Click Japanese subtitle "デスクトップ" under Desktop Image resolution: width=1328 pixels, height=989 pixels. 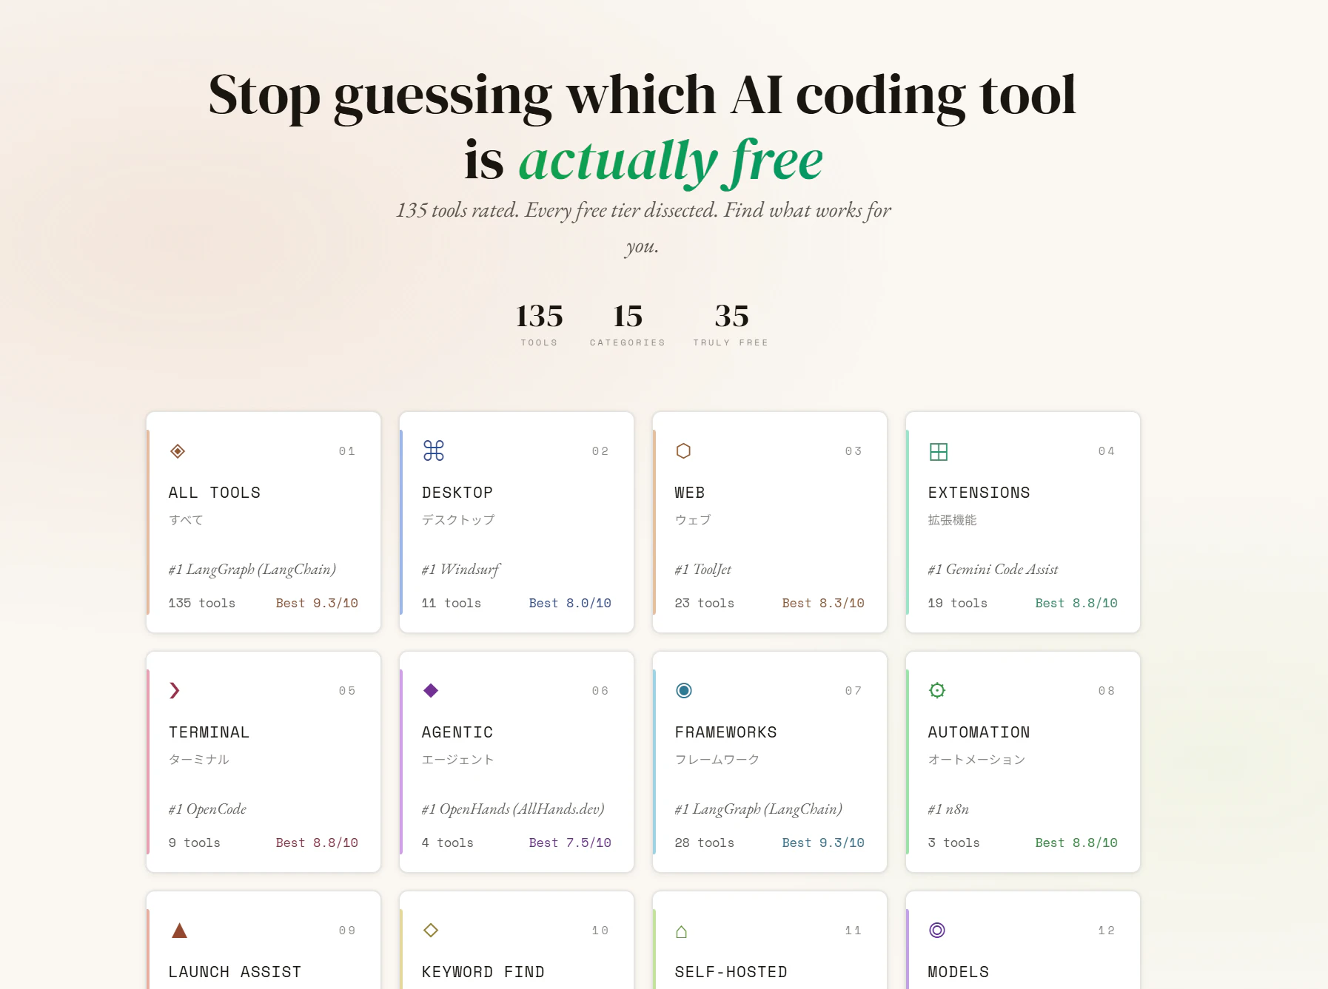(458, 520)
